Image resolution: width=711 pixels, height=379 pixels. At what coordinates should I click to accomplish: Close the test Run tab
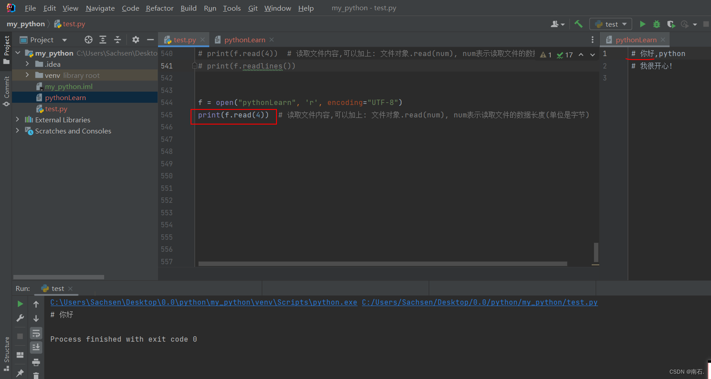(x=70, y=289)
